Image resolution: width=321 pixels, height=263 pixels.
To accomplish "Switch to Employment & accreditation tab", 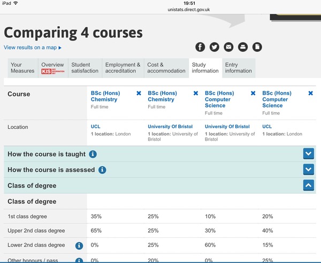I will 123,68.
